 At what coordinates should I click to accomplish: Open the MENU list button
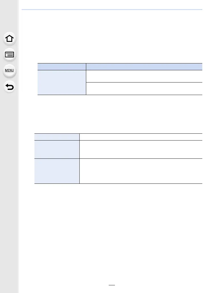9,71
